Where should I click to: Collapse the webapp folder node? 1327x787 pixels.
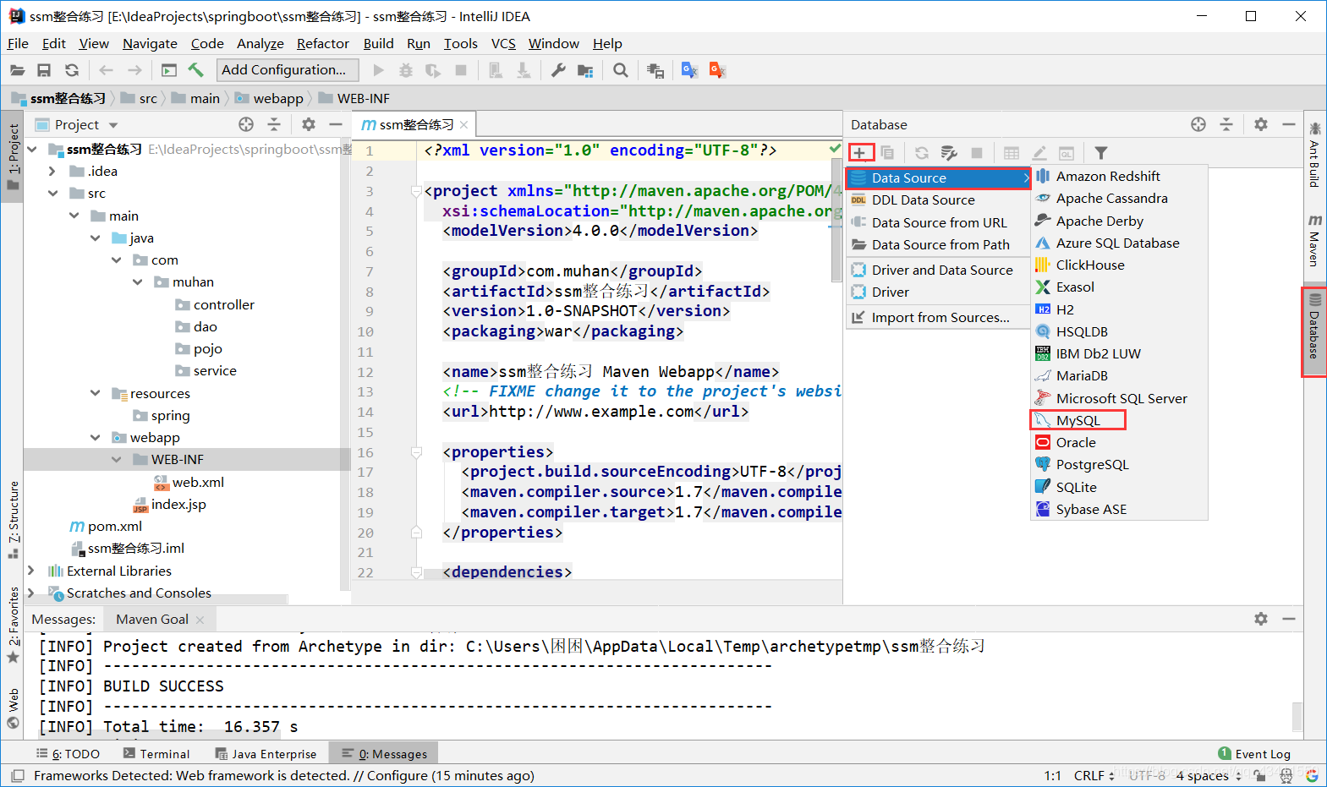(95, 437)
